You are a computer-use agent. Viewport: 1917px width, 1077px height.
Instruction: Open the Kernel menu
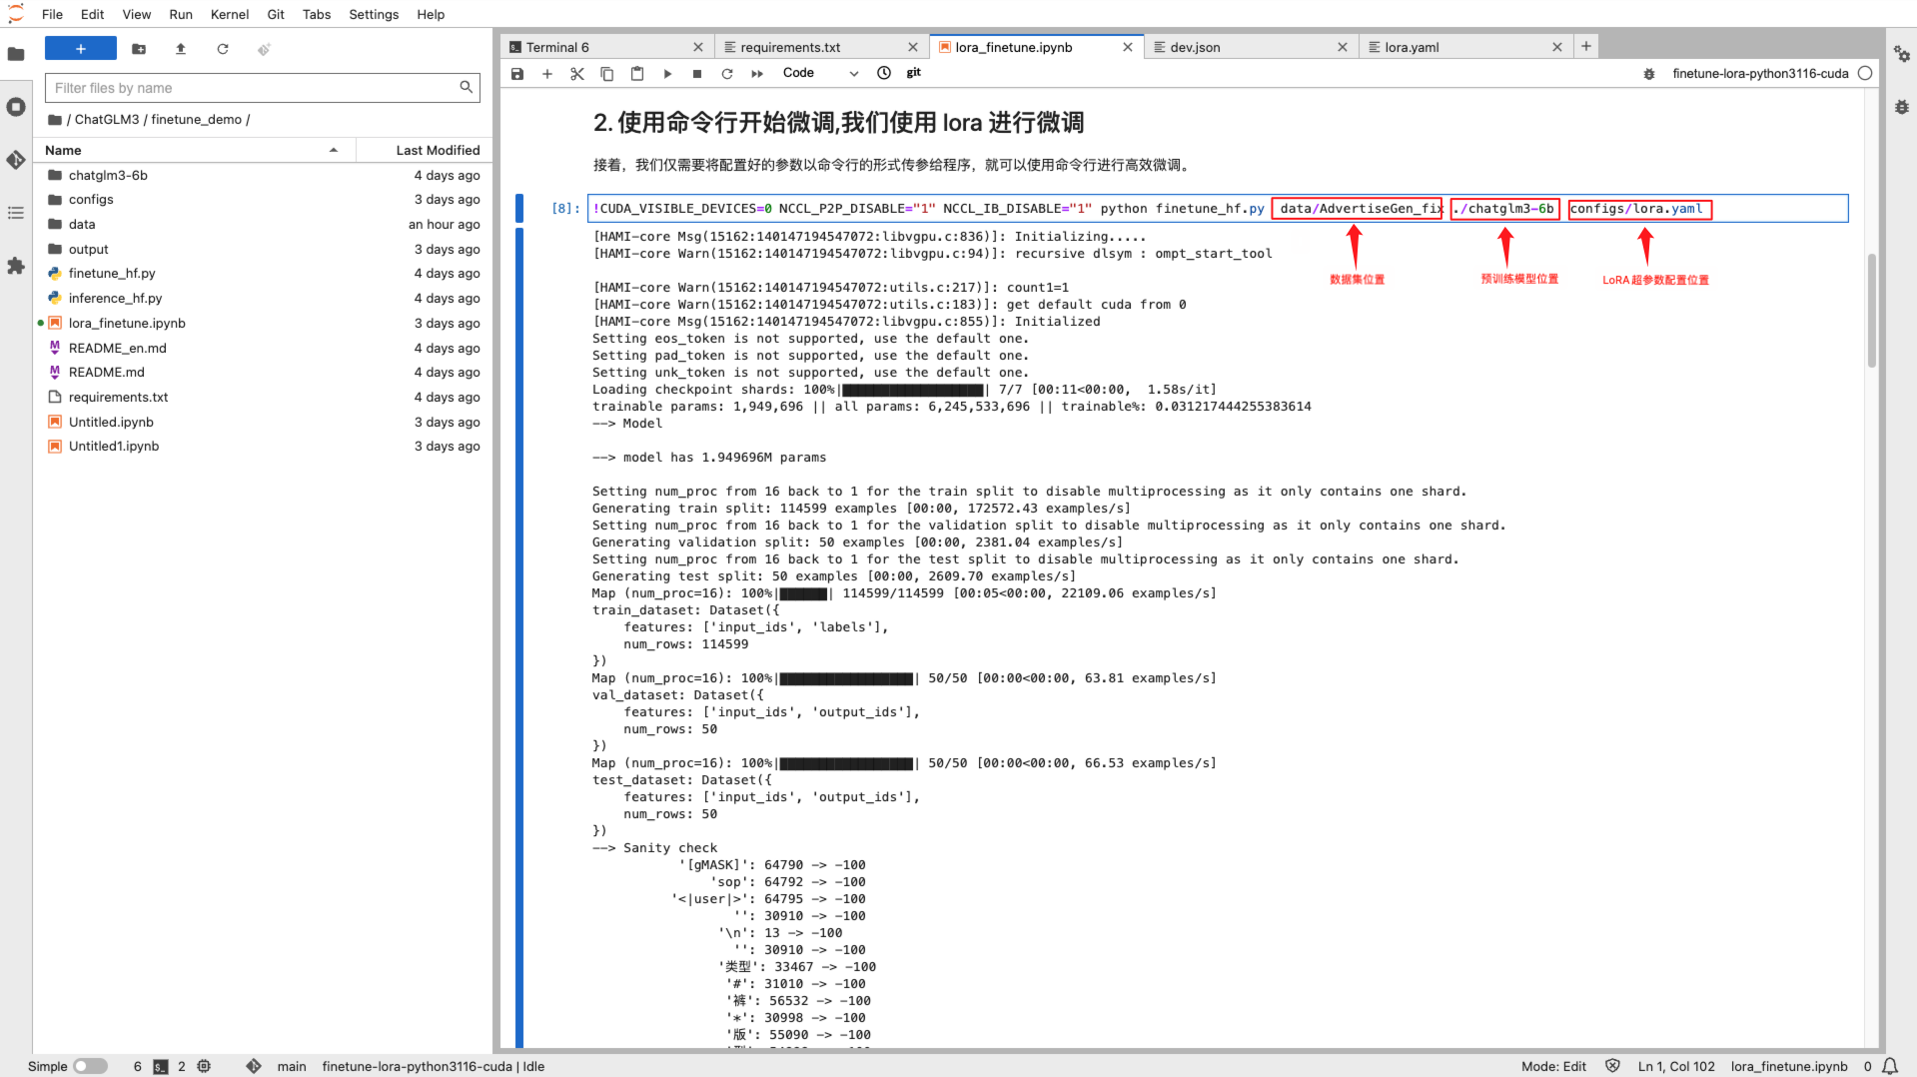[x=229, y=14]
